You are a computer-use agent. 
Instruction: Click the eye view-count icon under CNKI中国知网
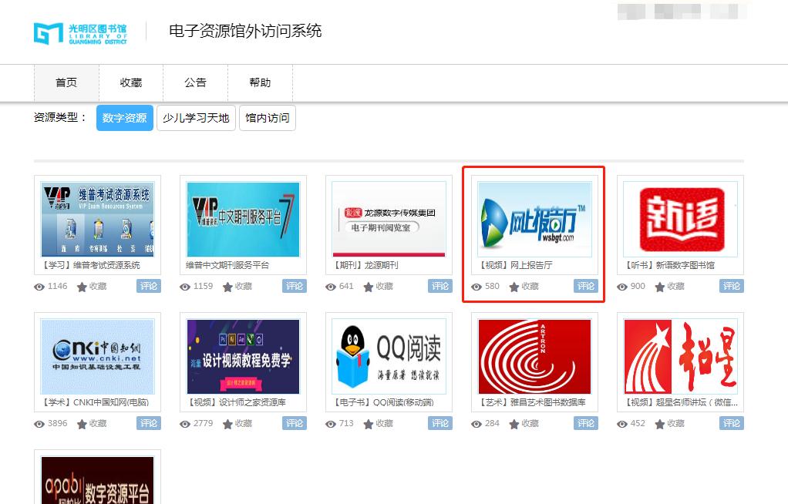(x=39, y=424)
